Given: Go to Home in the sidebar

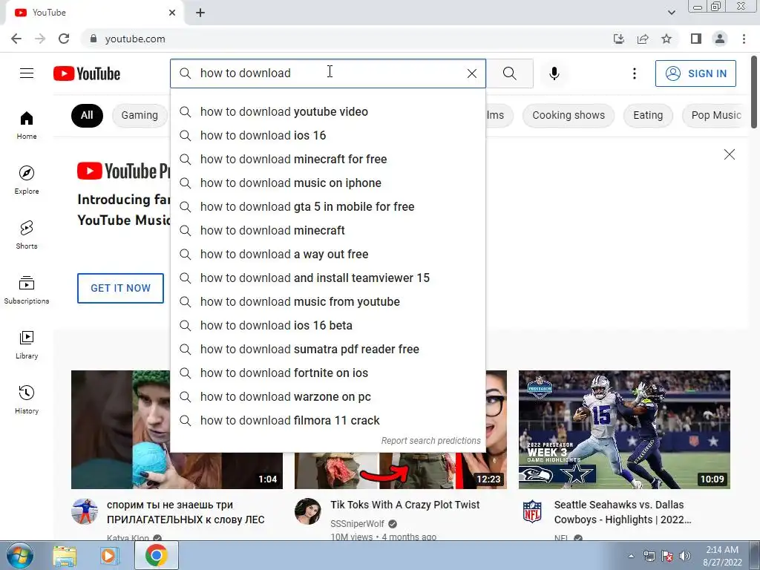Looking at the screenshot, I should [27, 125].
